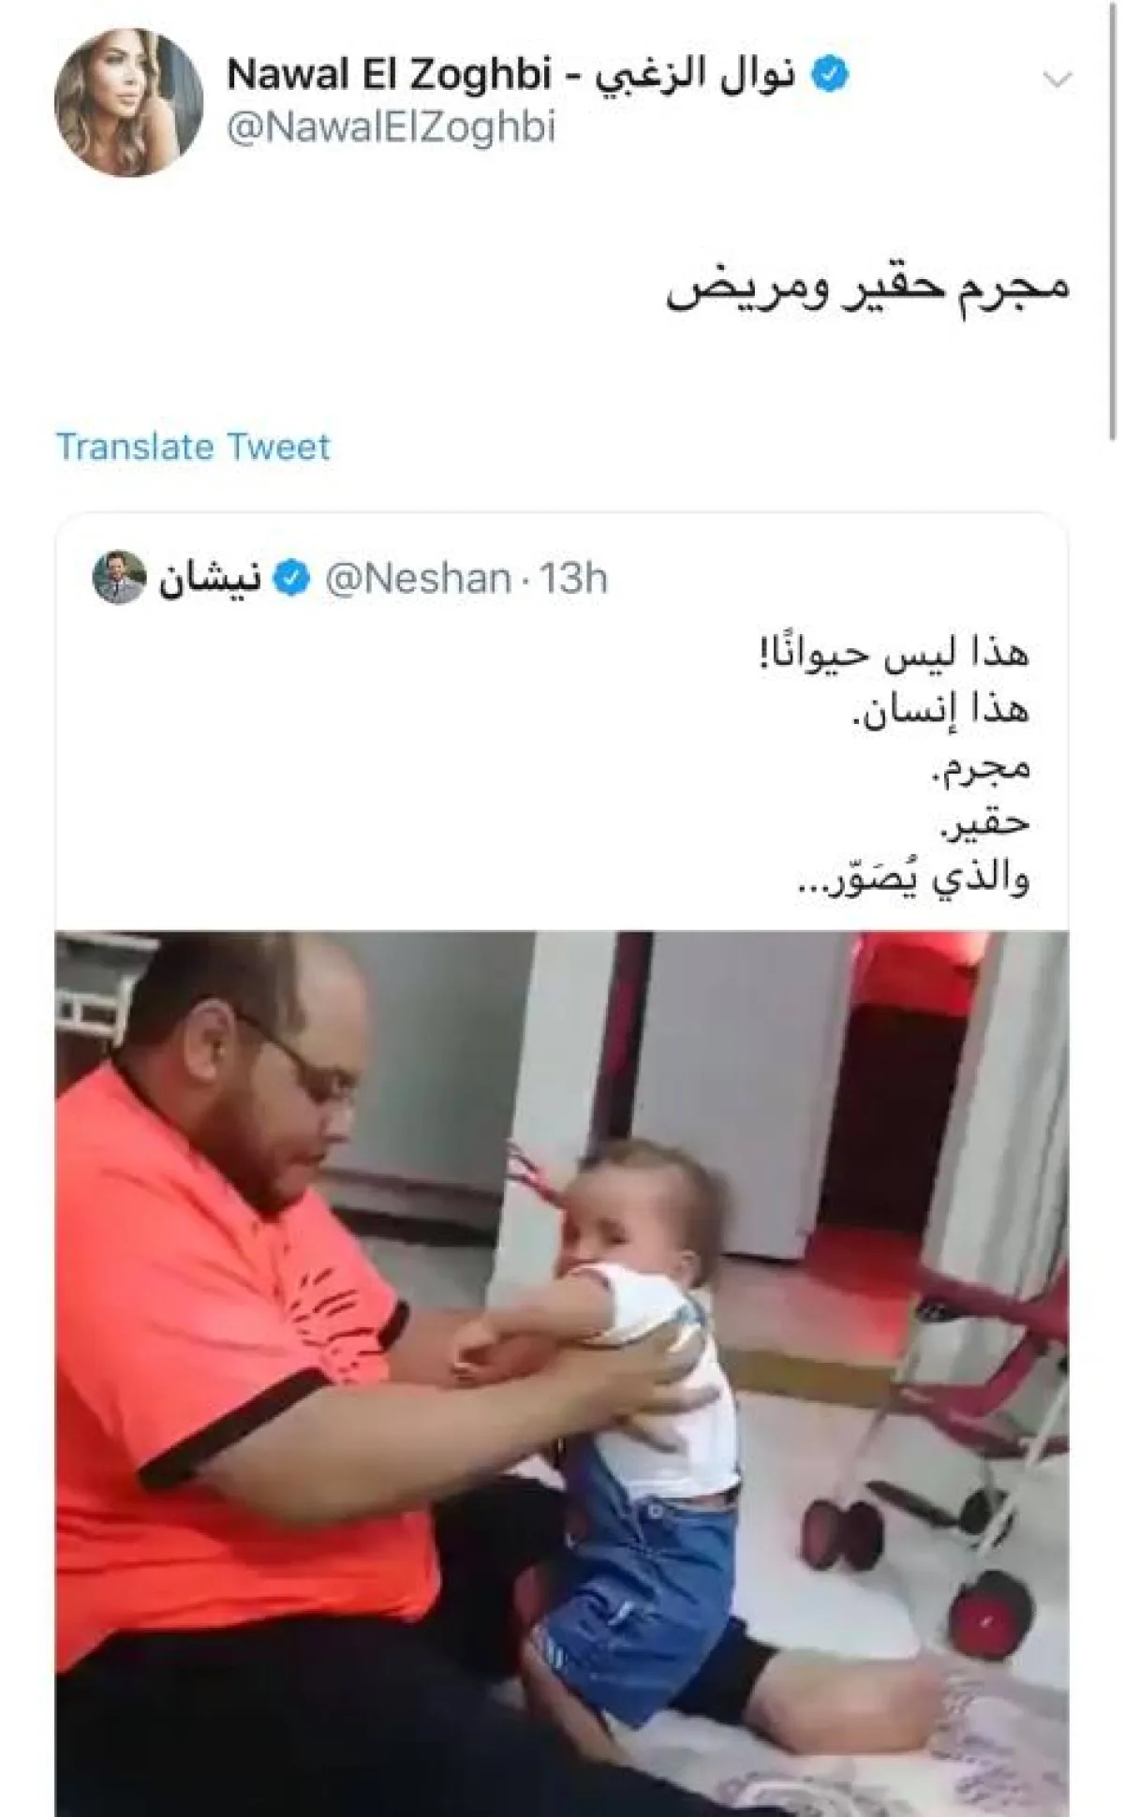Click the quoted line هذا إنسان.
This screenshot has width=1124, height=1817.
point(940,710)
